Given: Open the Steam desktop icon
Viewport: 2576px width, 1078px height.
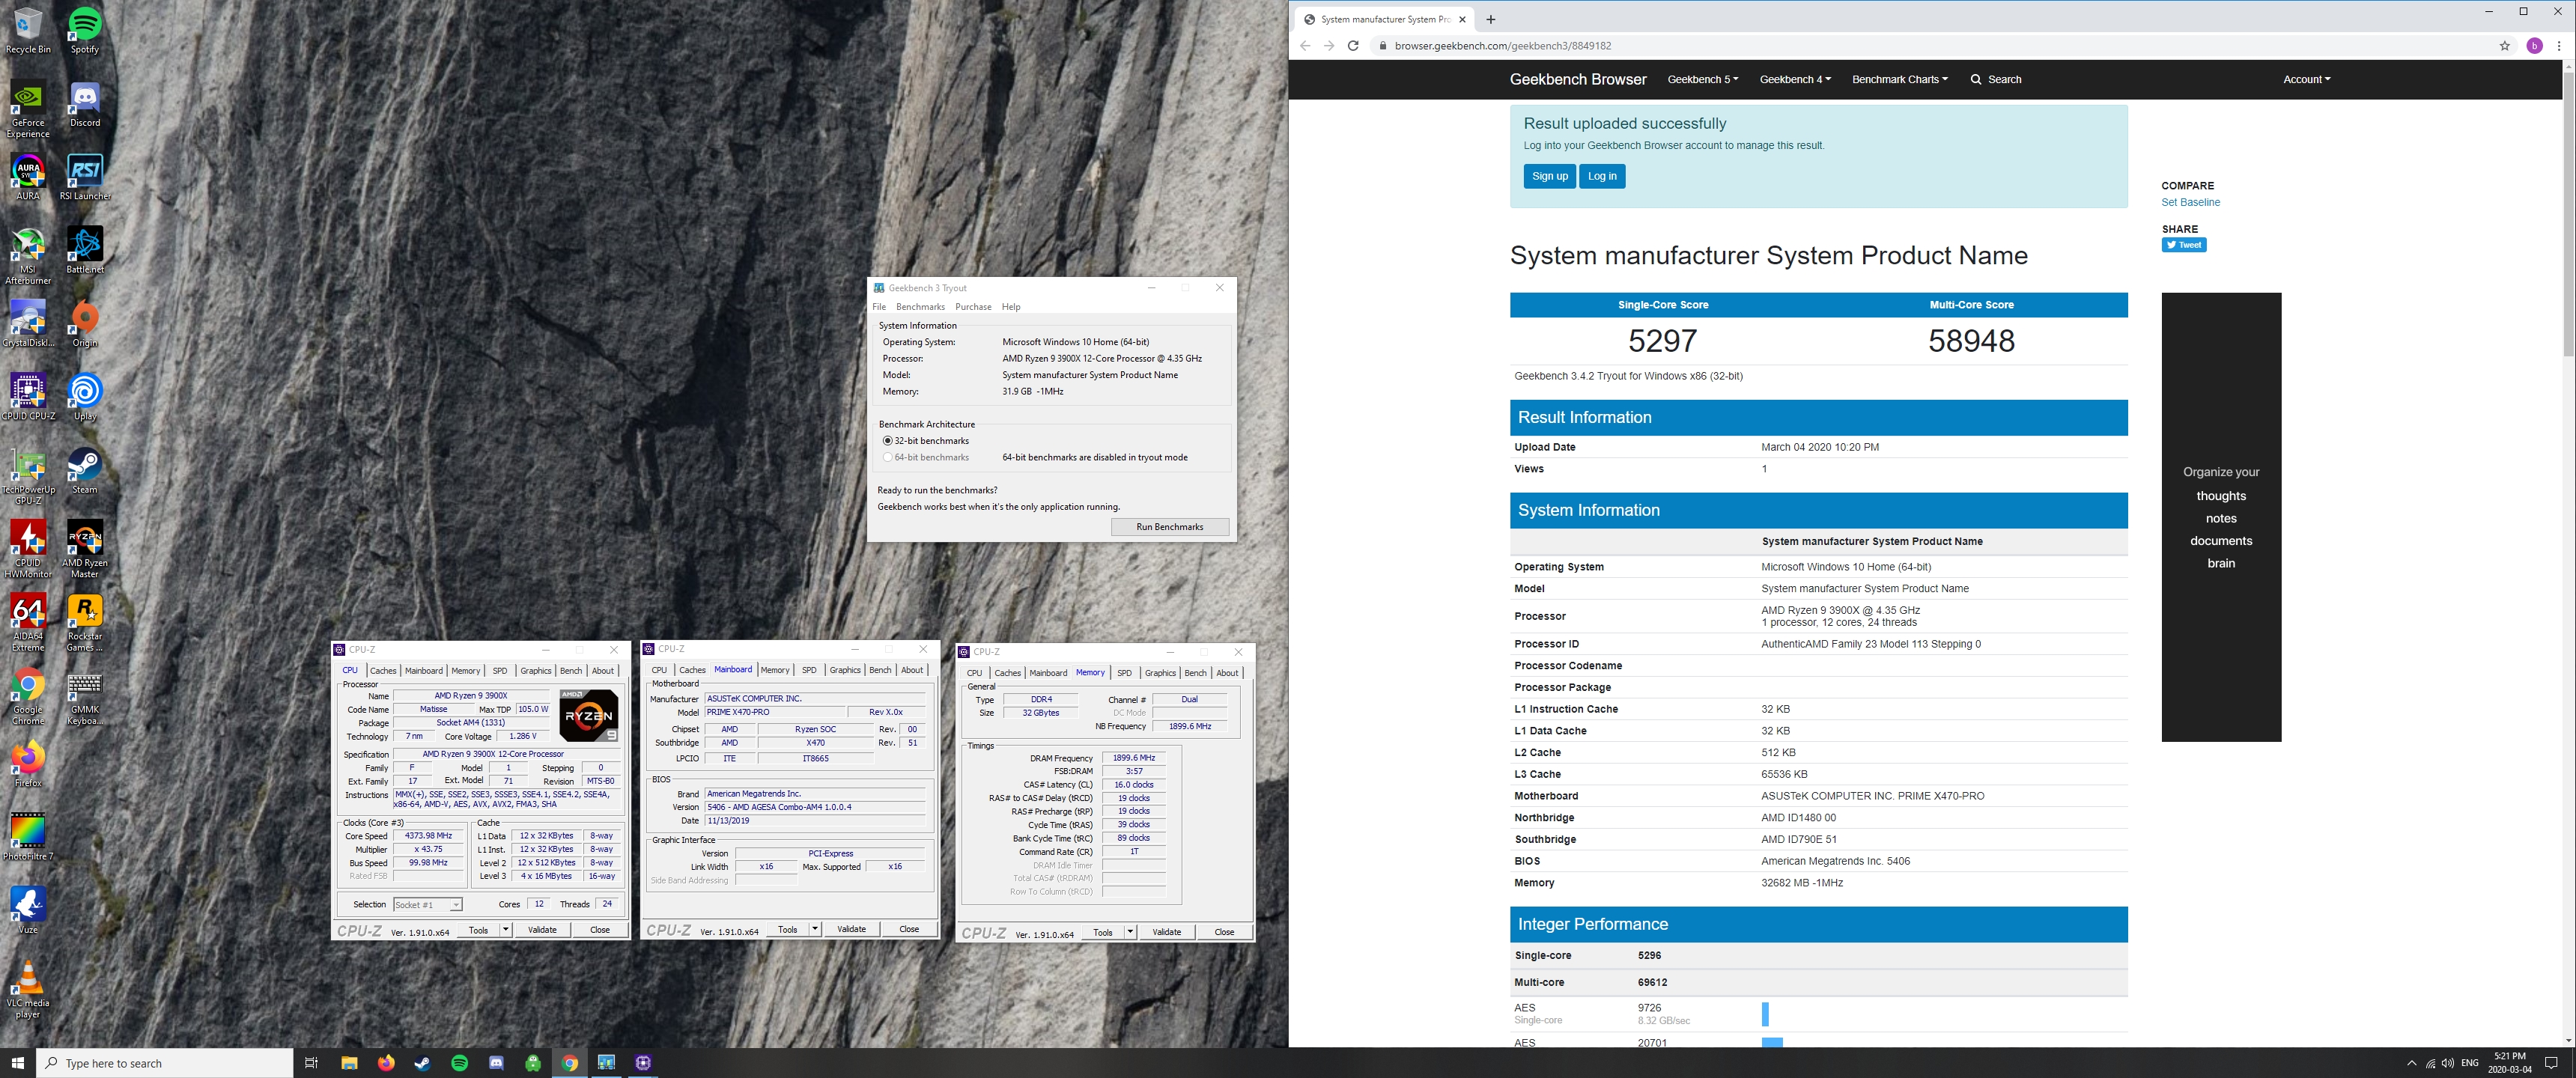Looking at the screenshot, I should tap(85, 470).
